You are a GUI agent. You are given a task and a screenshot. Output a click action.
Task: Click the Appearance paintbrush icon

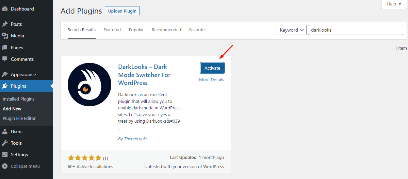tap(5, 74)
